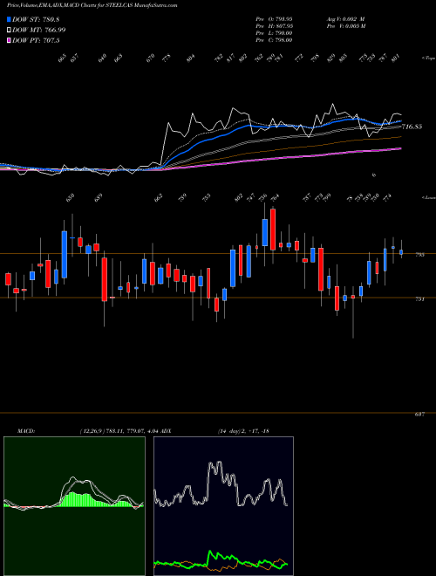Image resolution: width=436 pixels, height=576 pixels.
Task: Click the 'MACD:' indicator label
Action: tap(25, 431)
